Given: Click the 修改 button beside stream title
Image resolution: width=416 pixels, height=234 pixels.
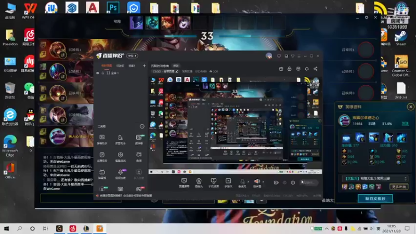Looking at the screenshot, I should [176, 66].
